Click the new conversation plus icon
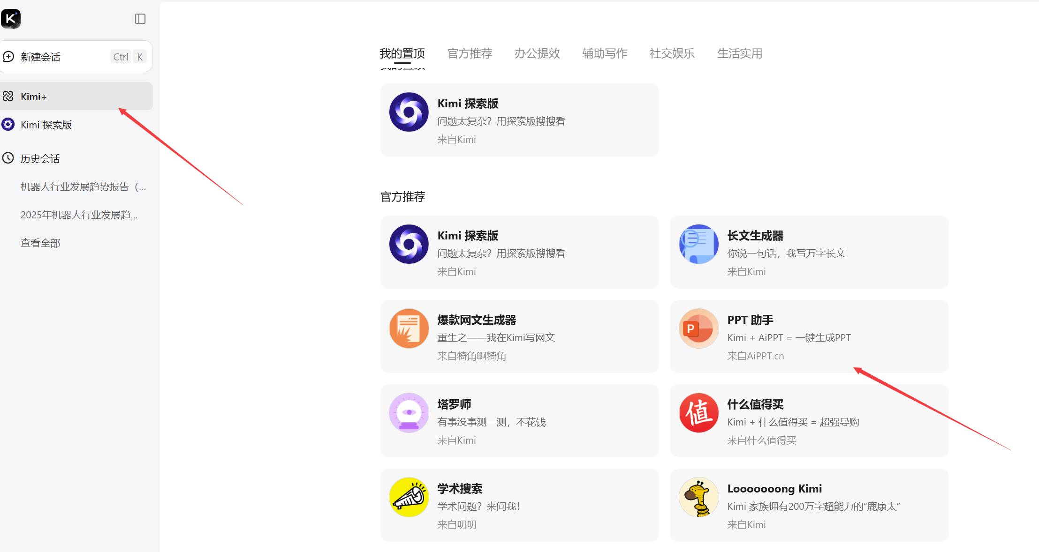 (8, 57)
